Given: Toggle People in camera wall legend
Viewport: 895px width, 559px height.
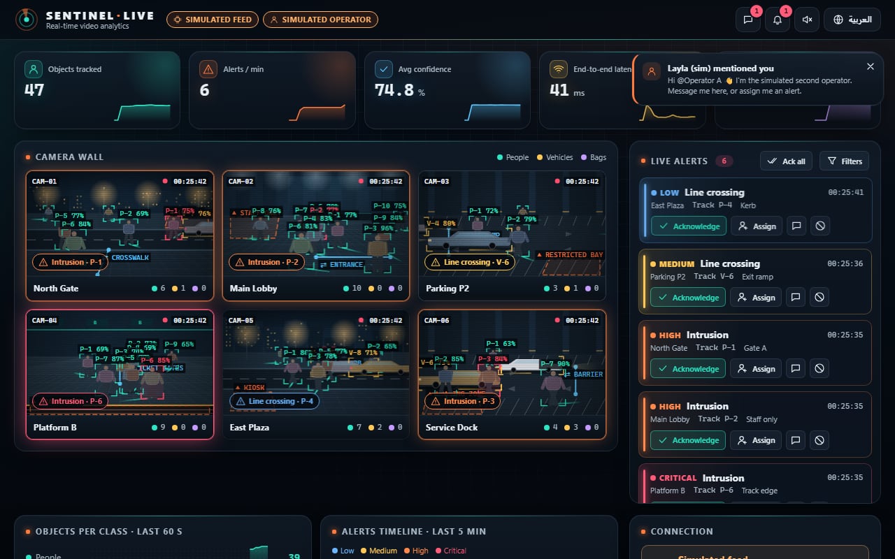Looking at the screenshot, I should click(x=513, y=158).
